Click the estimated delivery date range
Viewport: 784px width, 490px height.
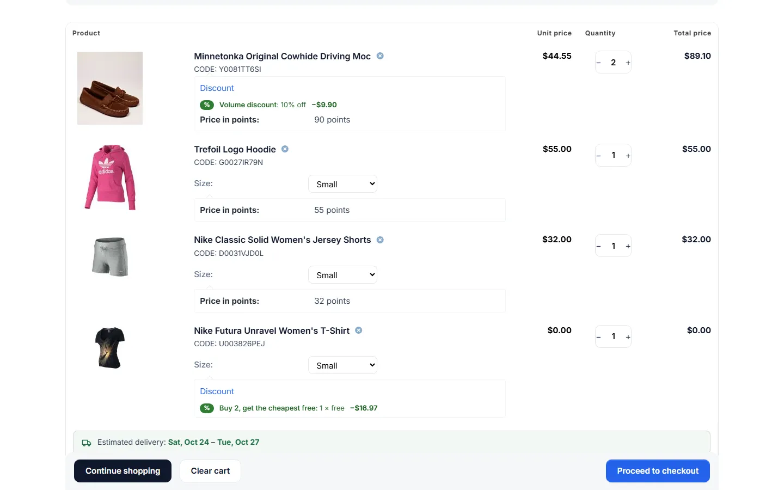click(213, 443)
